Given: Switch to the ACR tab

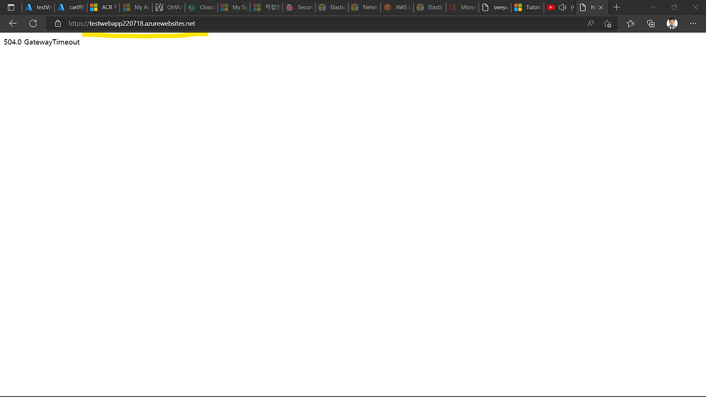Looking at the screenshot, I should click(103, 8).
